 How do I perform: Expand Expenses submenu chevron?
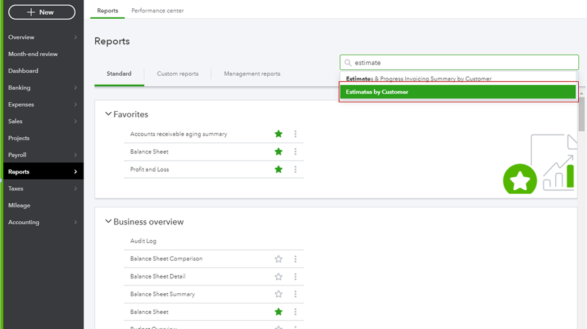point(75,105)
